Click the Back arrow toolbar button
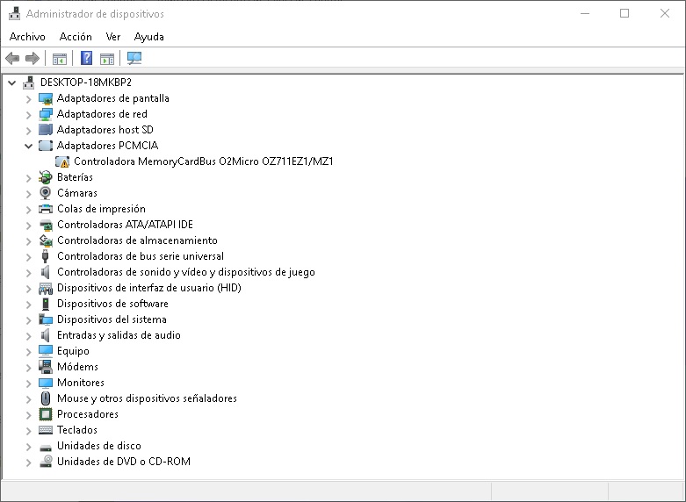686x502 pixels. [12, 58]
